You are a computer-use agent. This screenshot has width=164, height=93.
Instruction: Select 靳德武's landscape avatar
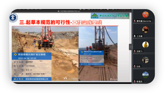click(145, 75)
